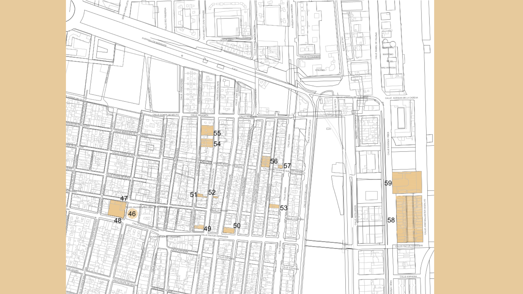Click the Colegio building label
This screenshot has width=523, height=294.
320,70
